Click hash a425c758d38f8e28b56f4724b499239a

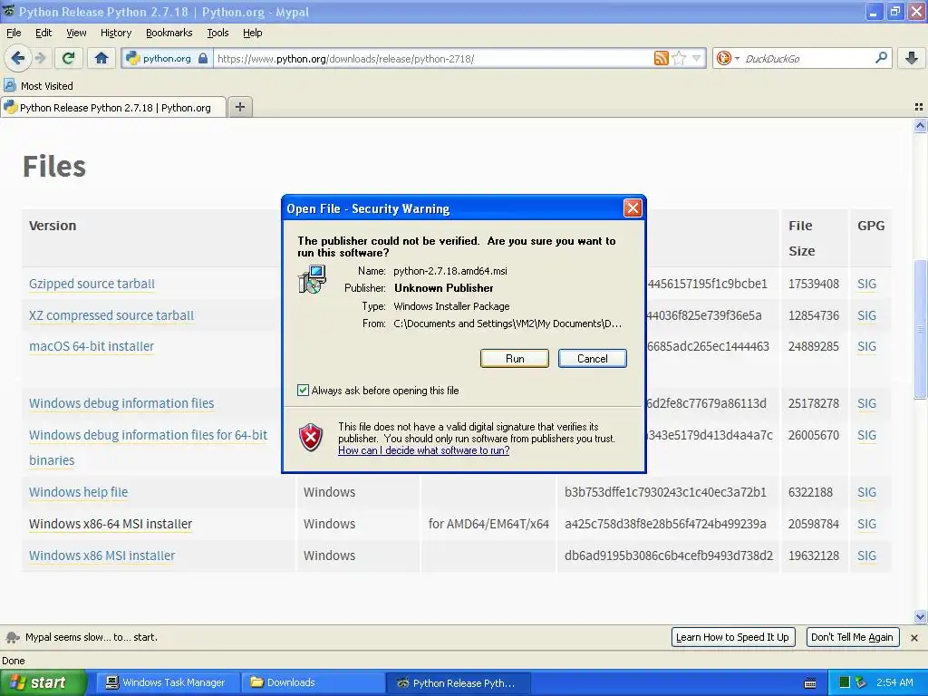coord(665,524)
